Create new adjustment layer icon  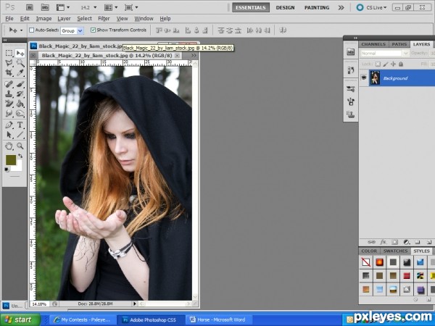tap(407, 242)
